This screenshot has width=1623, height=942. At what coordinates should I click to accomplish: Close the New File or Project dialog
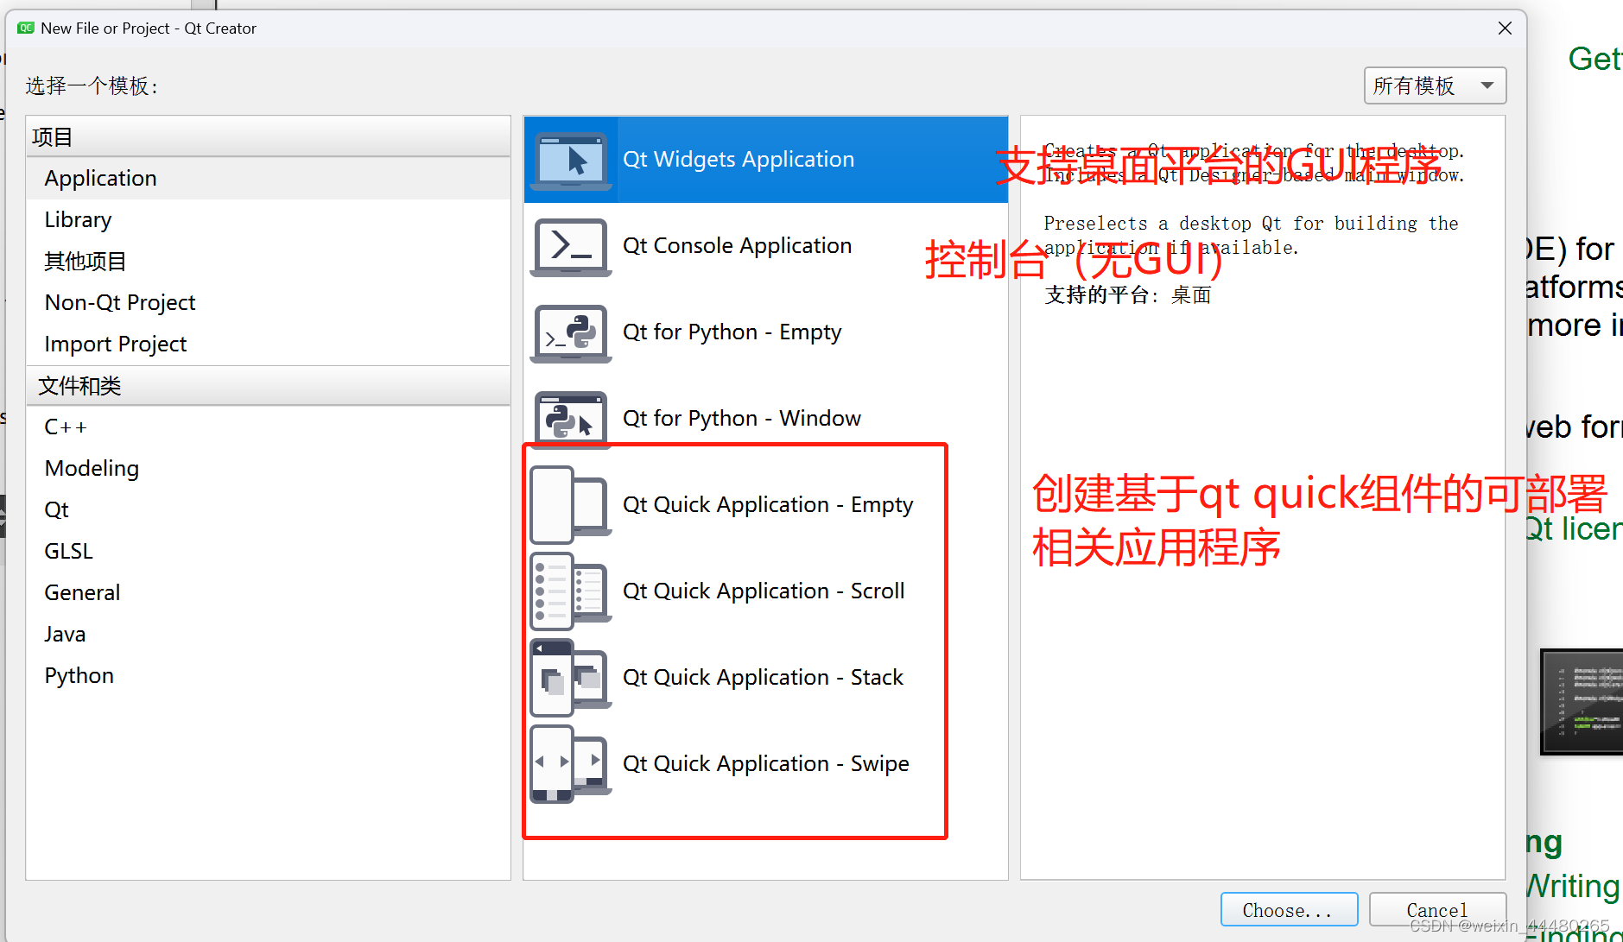(x=1505, y=28)
